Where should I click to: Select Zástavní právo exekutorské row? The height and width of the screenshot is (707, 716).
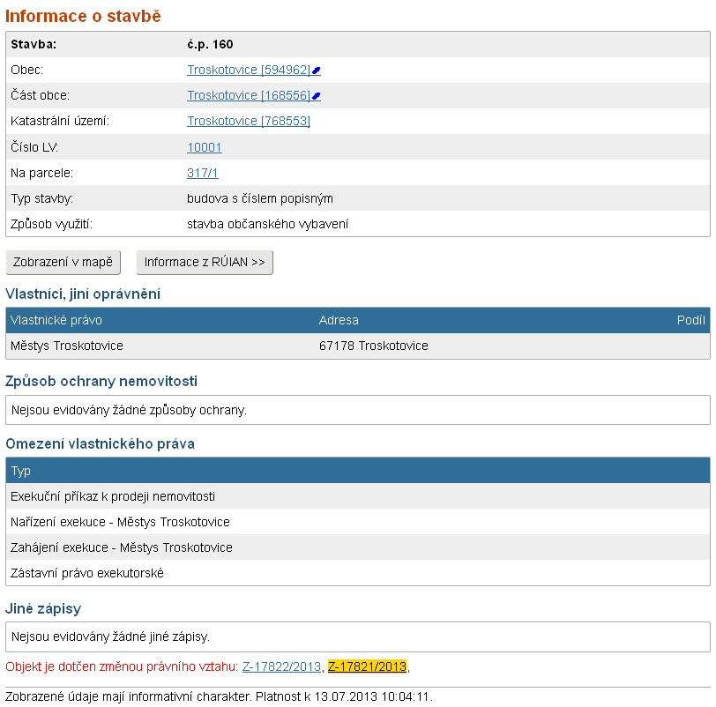pos(87,573)
